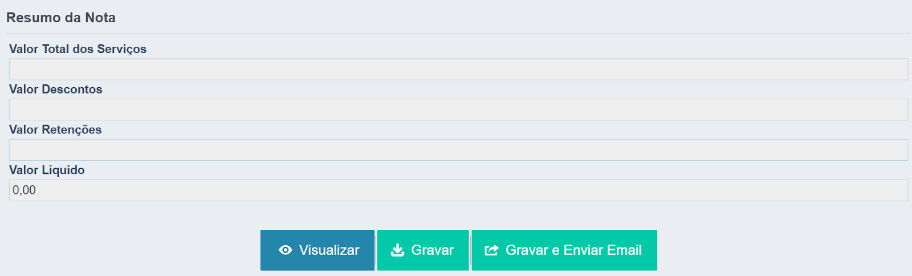Click the word "Email" on the green button

pos(624,250)
